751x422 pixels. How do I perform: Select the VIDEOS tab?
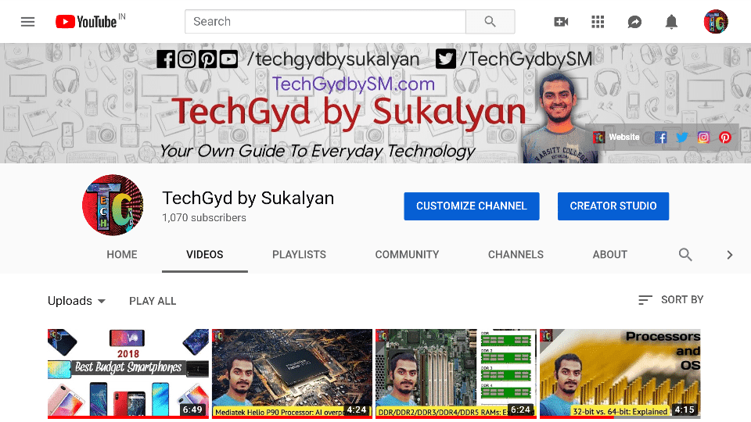204,255
